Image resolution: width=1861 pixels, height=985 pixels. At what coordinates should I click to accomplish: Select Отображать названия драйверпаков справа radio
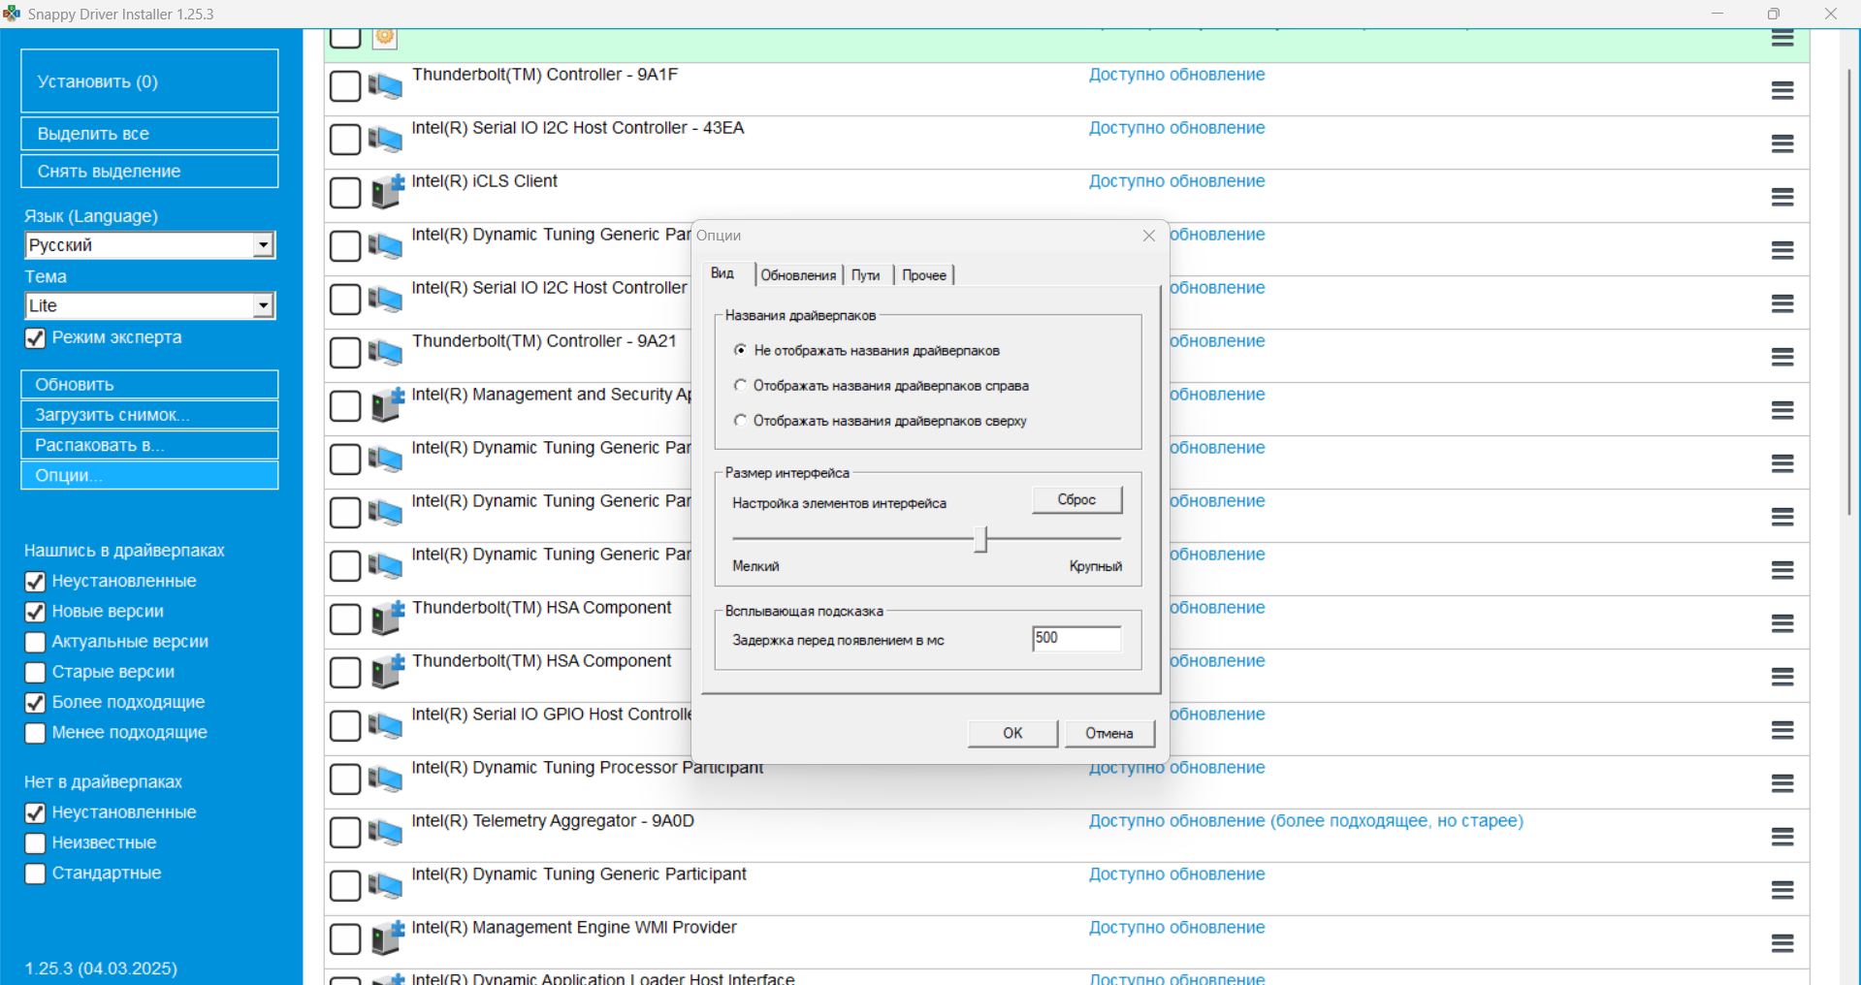(x=741, y=385)
